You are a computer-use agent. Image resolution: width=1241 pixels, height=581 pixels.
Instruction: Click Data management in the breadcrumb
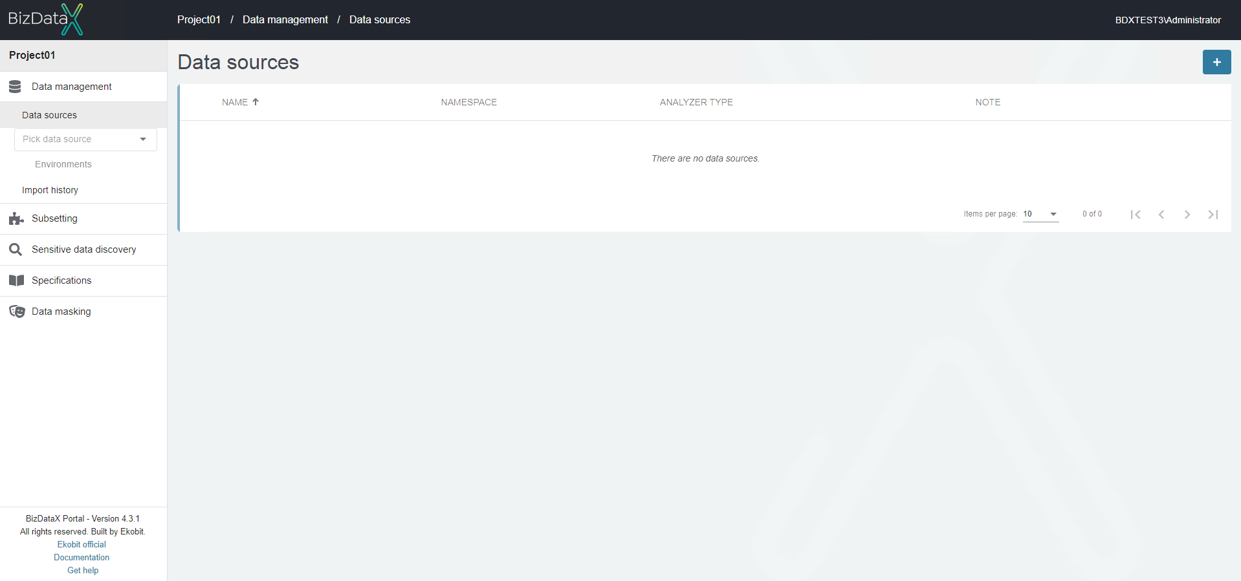pos(285,20)
